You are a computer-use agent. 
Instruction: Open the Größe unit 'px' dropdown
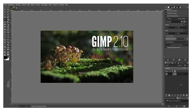coord(186,30)
